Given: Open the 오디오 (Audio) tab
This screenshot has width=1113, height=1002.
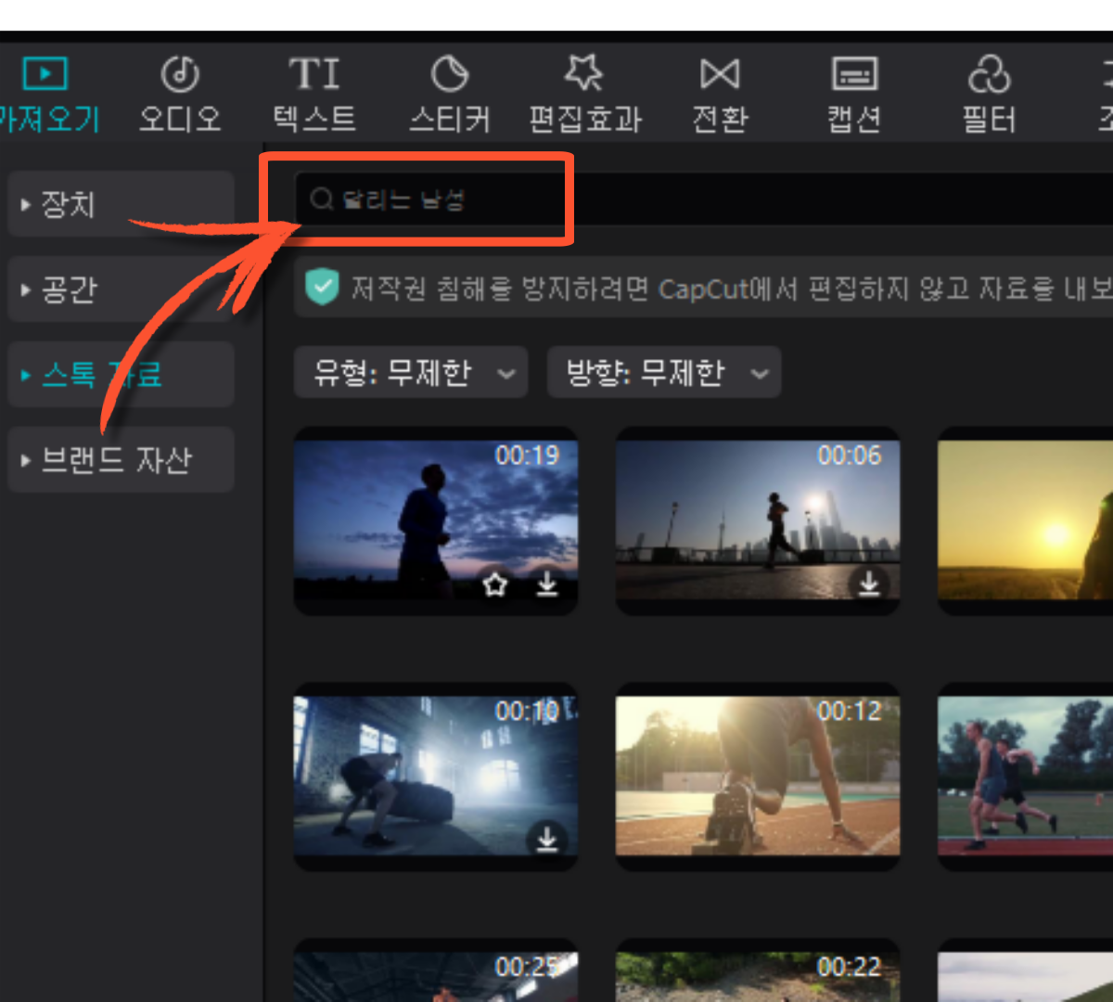Looking at the screenshot, I should click(x=180, y=95).
